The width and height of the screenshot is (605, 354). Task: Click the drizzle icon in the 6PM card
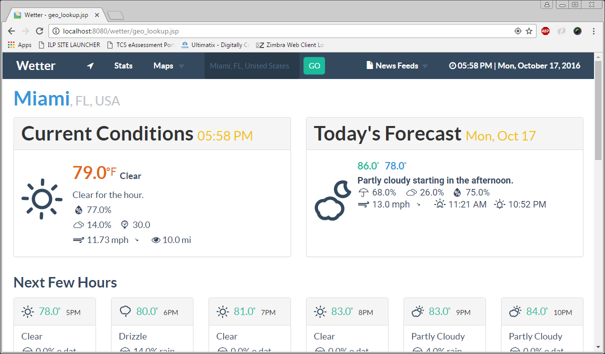pos(125,311)
